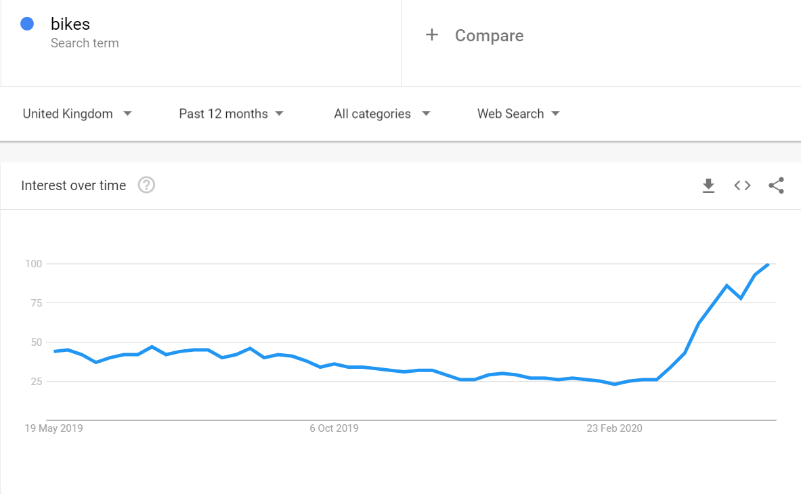
Task: Open the United Kingdom region dropdown
Action: tap(77, 114)
